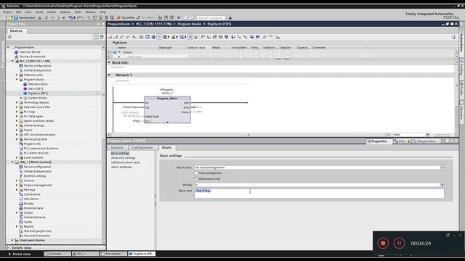The width and height of the screenshot is (465, 261).
Task: Click into the Alarm text field
Action: coord(319,194)
